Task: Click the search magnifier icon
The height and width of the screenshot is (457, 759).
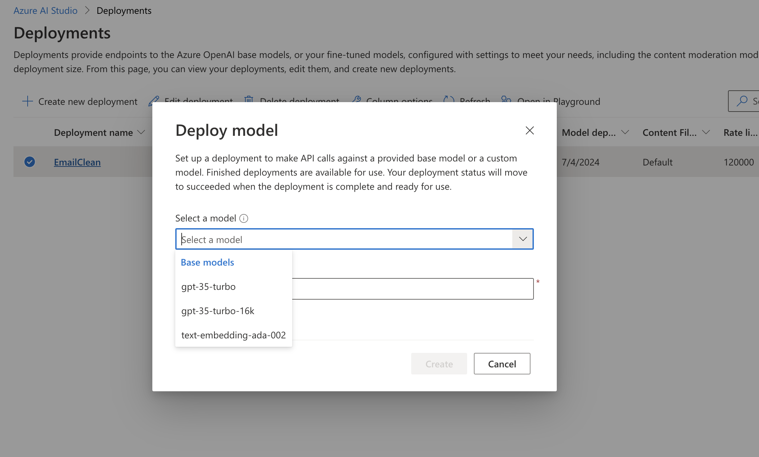Action: click(x=742, y=101)
